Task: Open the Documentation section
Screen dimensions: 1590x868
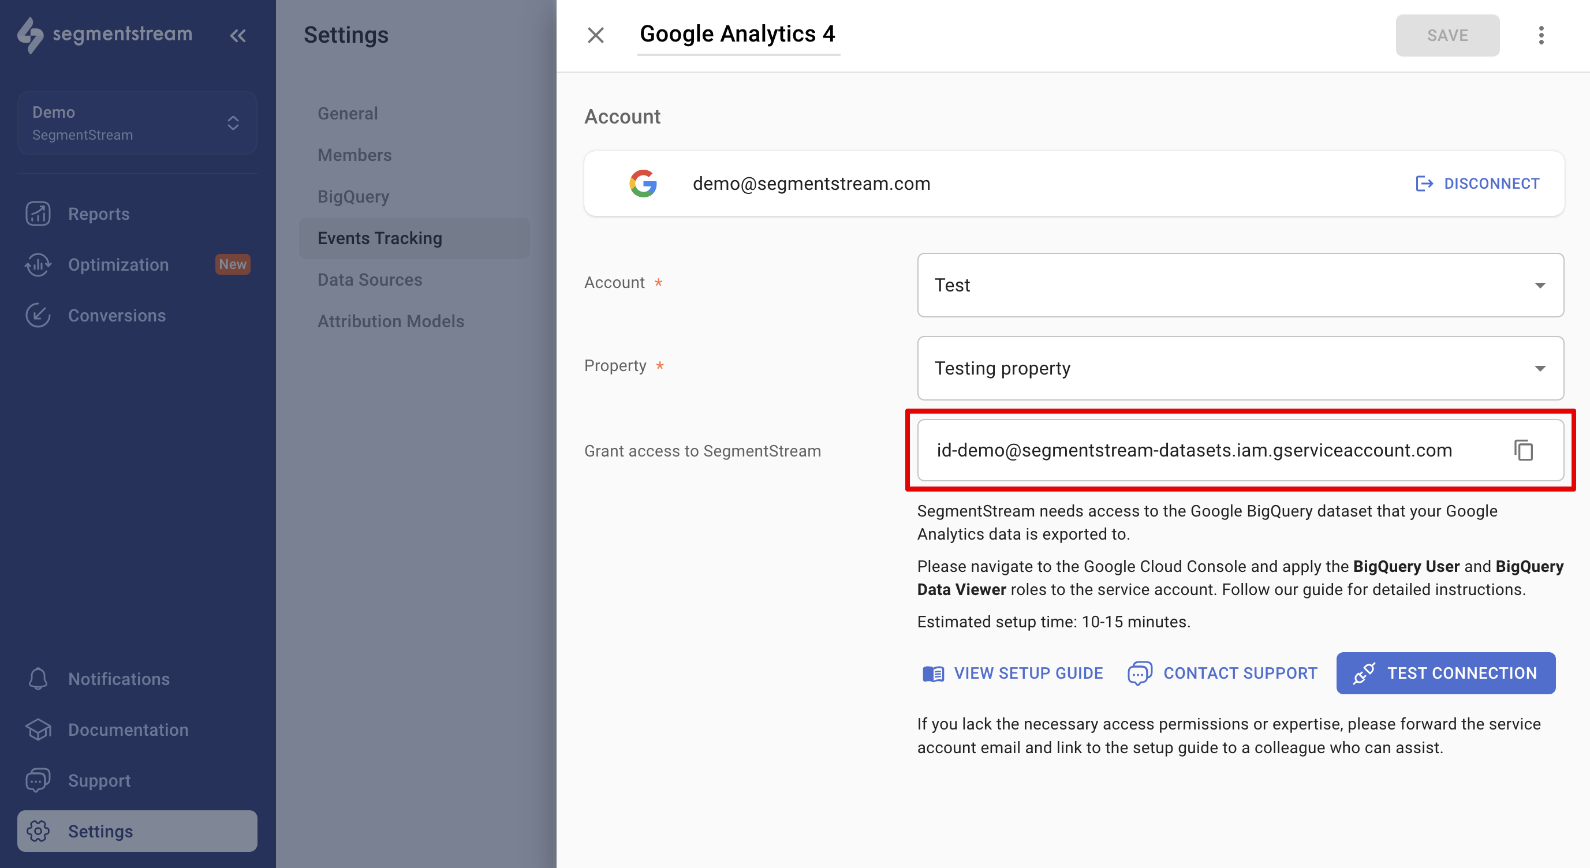Action: coord(128,730)
